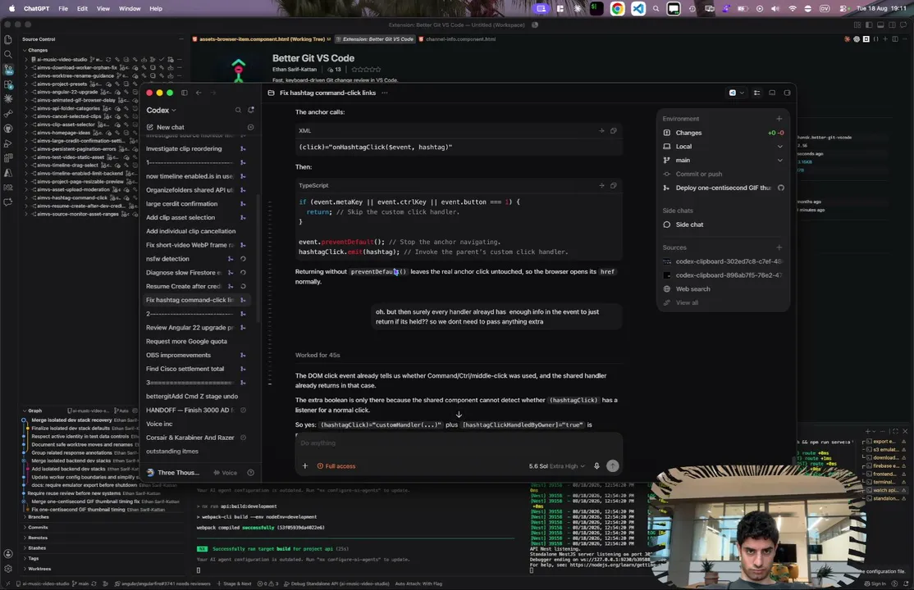Open the more options dots beside chat title
Image resolution: width=914 pixels, height=590 pixels.
coord(384,93)
